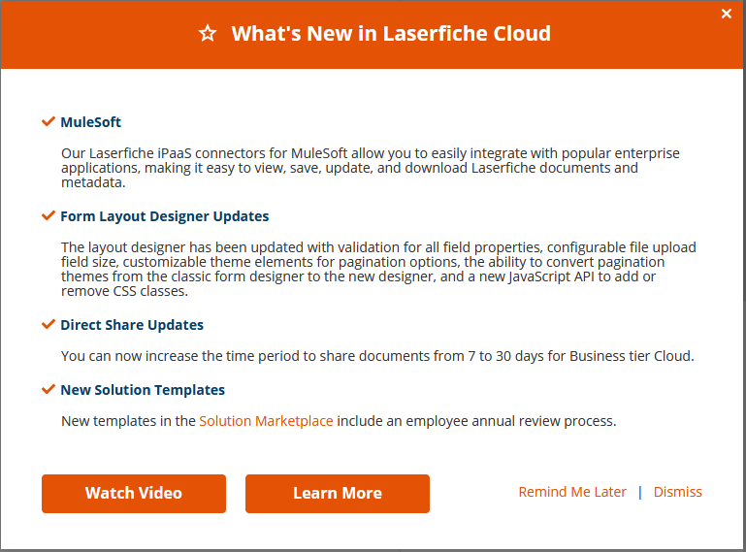Click the checkmark beside Form Layout Designer Updates
This screenshot has height=552, width=746.
tap(49, 215)
